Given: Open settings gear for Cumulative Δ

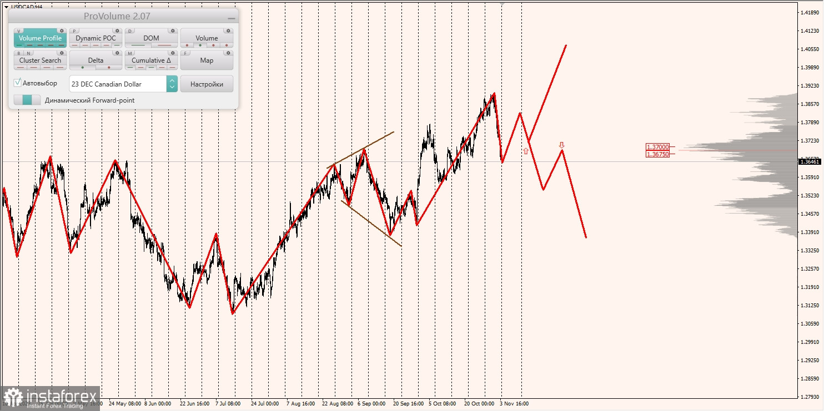Looking at the screenshot, I should (173, 53).
